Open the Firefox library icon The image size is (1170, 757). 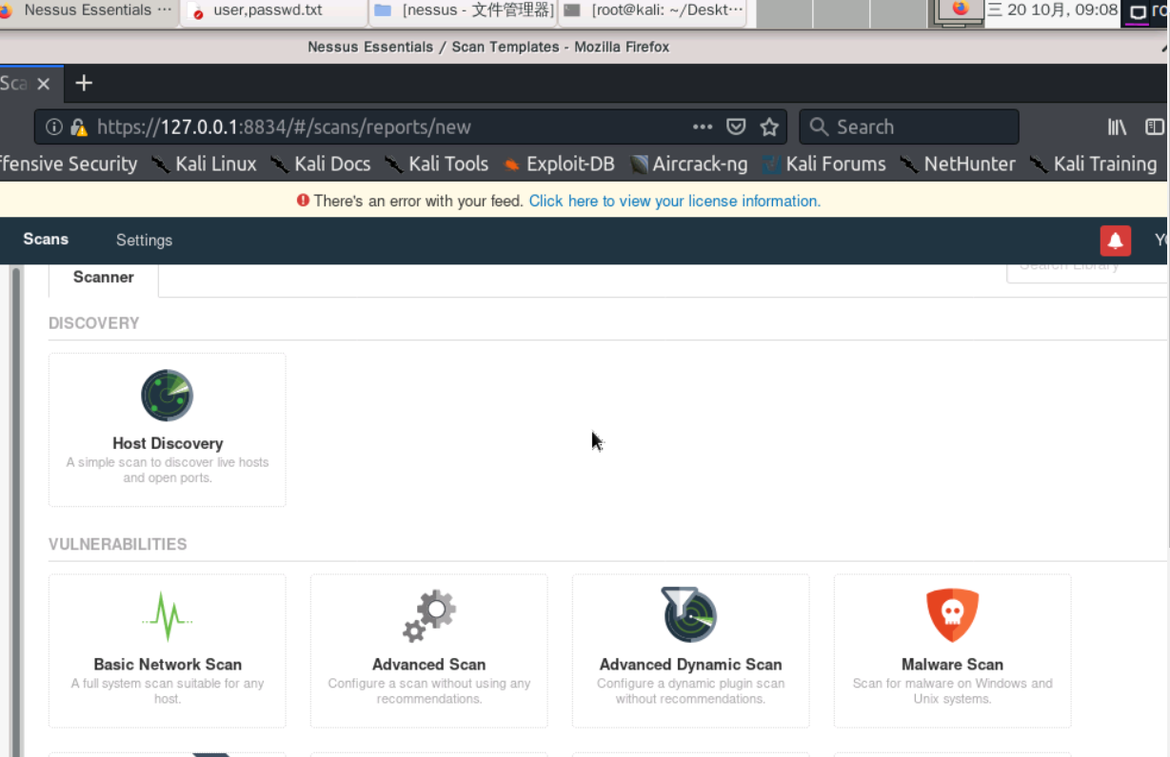(x=1117, y=127)
